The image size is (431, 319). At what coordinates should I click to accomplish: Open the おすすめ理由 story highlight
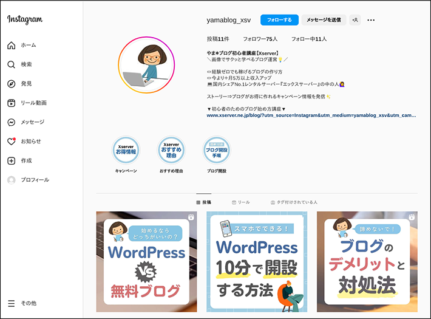click(171, 150)
